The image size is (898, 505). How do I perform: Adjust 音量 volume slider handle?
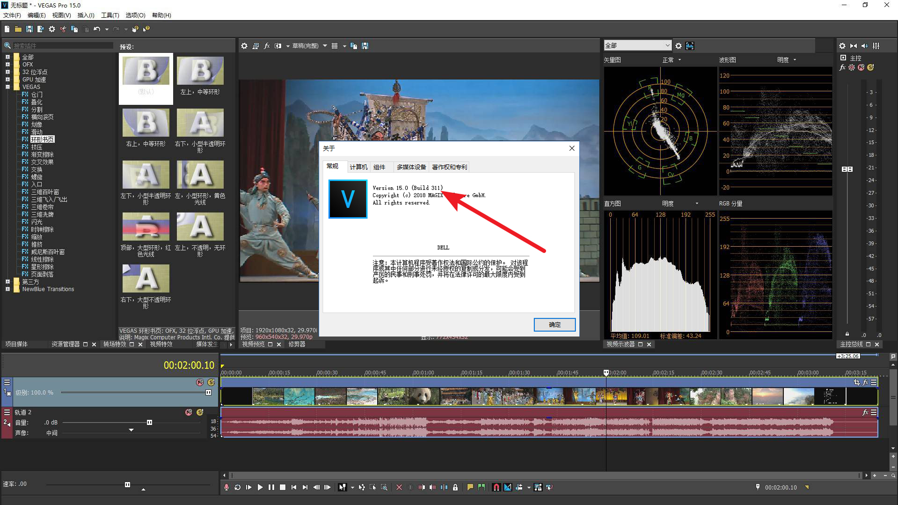[149, 422]
